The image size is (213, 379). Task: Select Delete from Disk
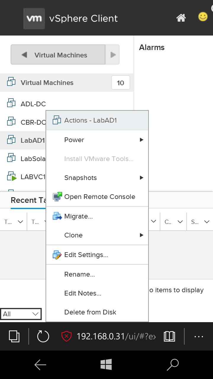click(x=97, y=312)
